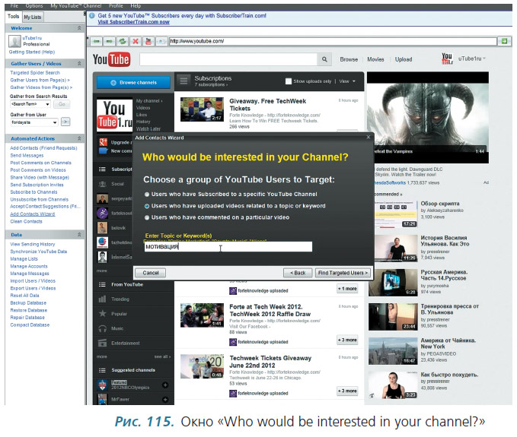This screenshot has width=517, height=437.
Task: Click the YouTube search magnifier icon
Action: tap(324, 59)
